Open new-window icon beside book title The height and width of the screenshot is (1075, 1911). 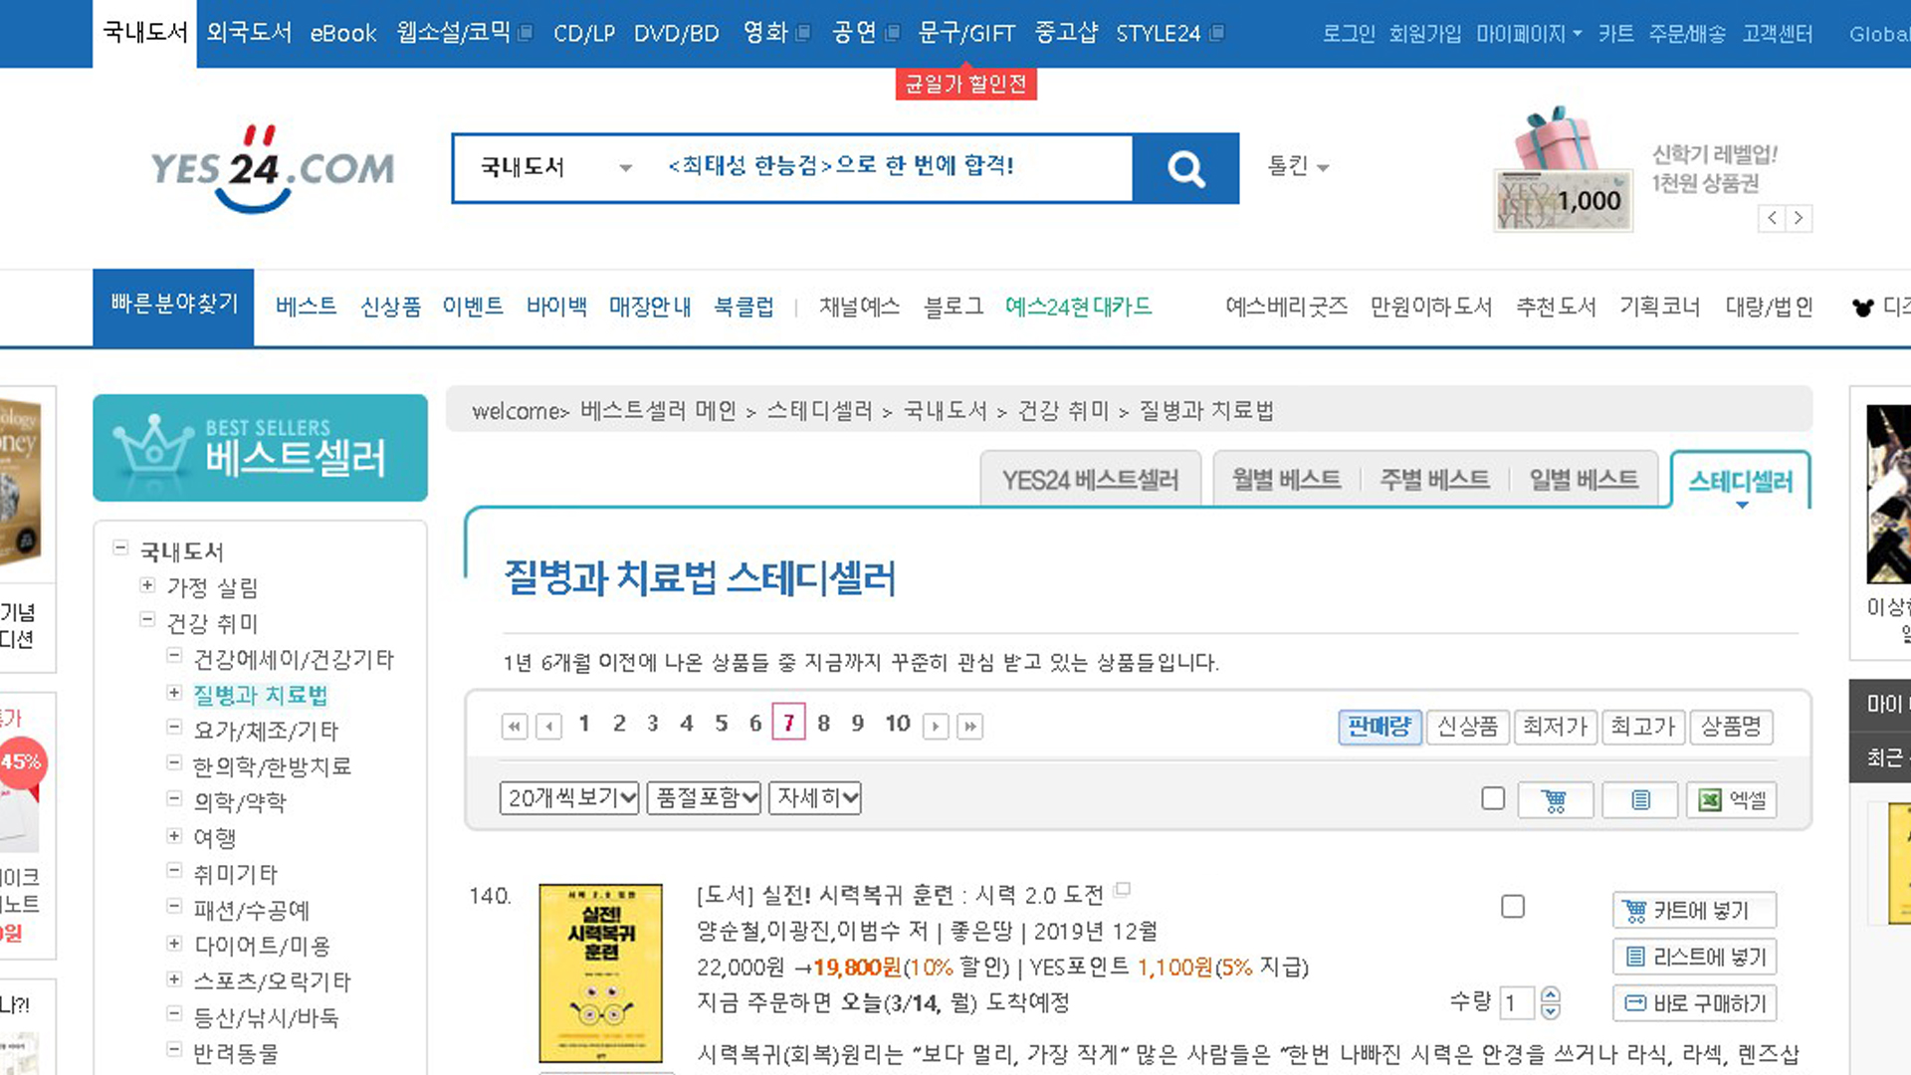[x=1123, y=889]
